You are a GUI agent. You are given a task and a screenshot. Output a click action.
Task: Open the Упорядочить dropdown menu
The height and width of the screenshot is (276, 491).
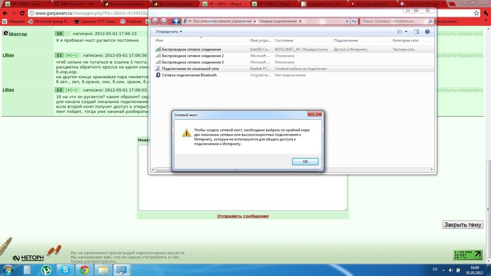[169, 32]
